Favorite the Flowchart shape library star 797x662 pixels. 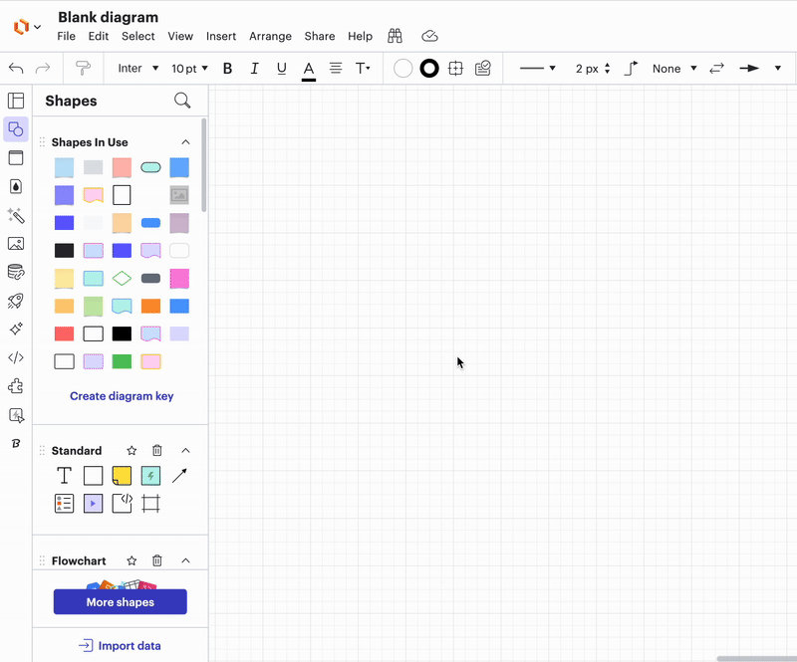132,560
